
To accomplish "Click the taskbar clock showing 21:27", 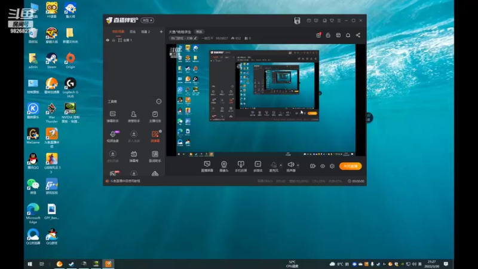I will 431,264.
